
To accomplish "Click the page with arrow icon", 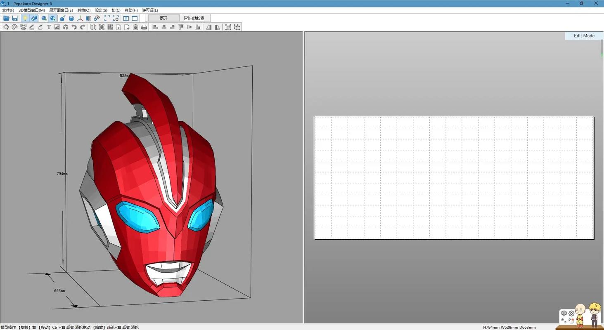I will (x=127, y=27).
